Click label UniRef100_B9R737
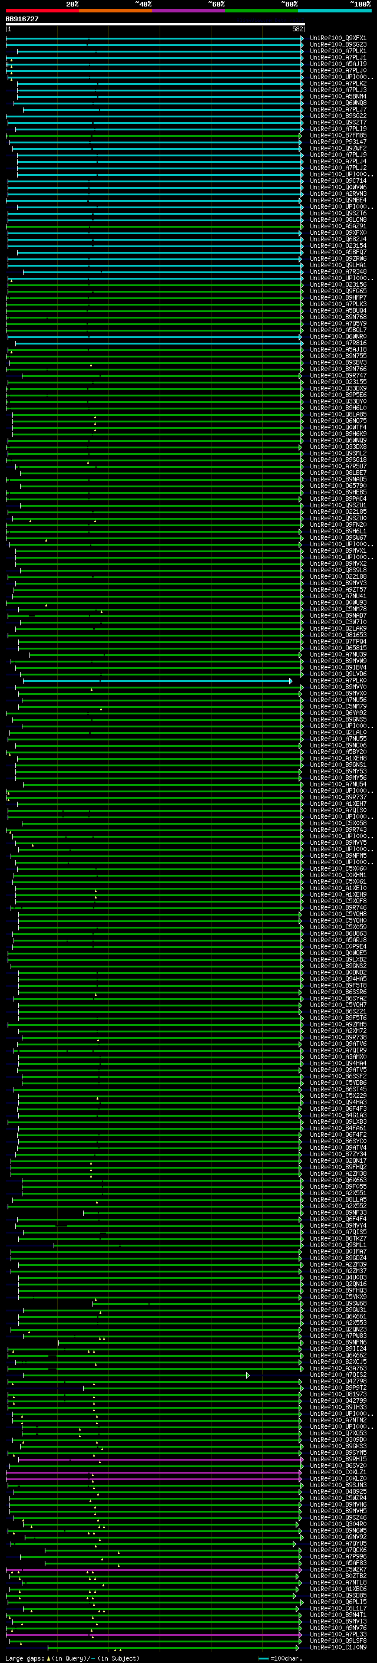The width and height of the screenshot is (377, 1663). [338, 798]
